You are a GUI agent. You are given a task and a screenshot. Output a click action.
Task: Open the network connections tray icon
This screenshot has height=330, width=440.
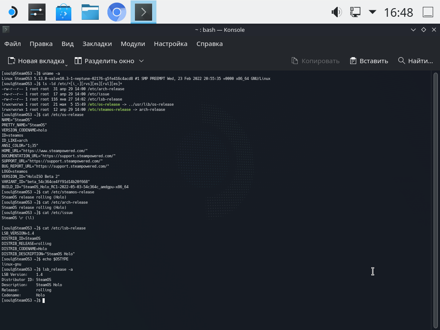click(x=355, y=12)
